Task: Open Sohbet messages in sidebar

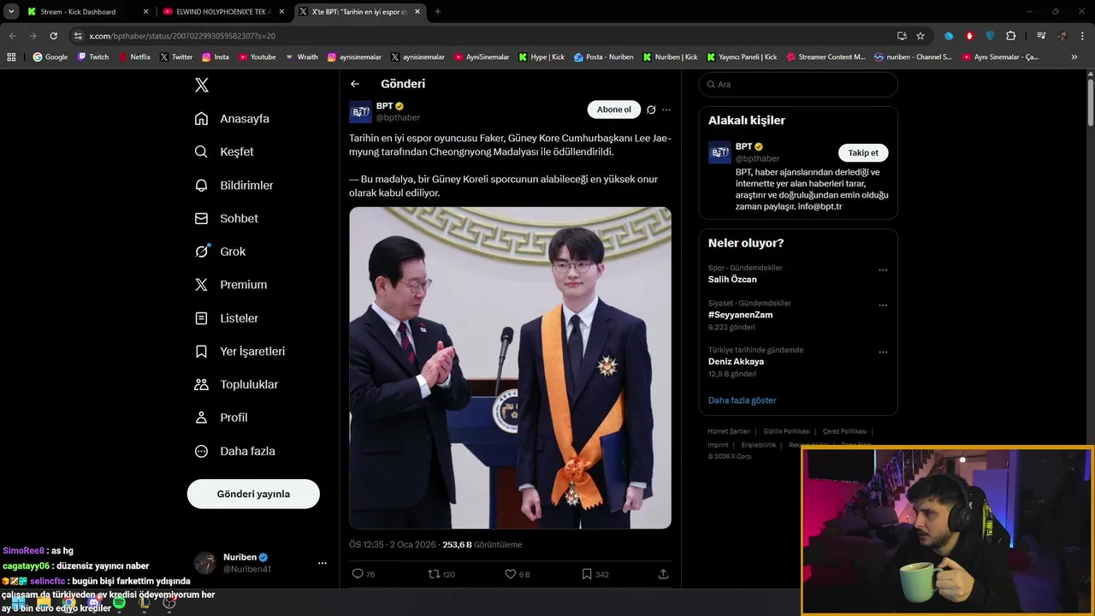Action: [x=226, y=218]
